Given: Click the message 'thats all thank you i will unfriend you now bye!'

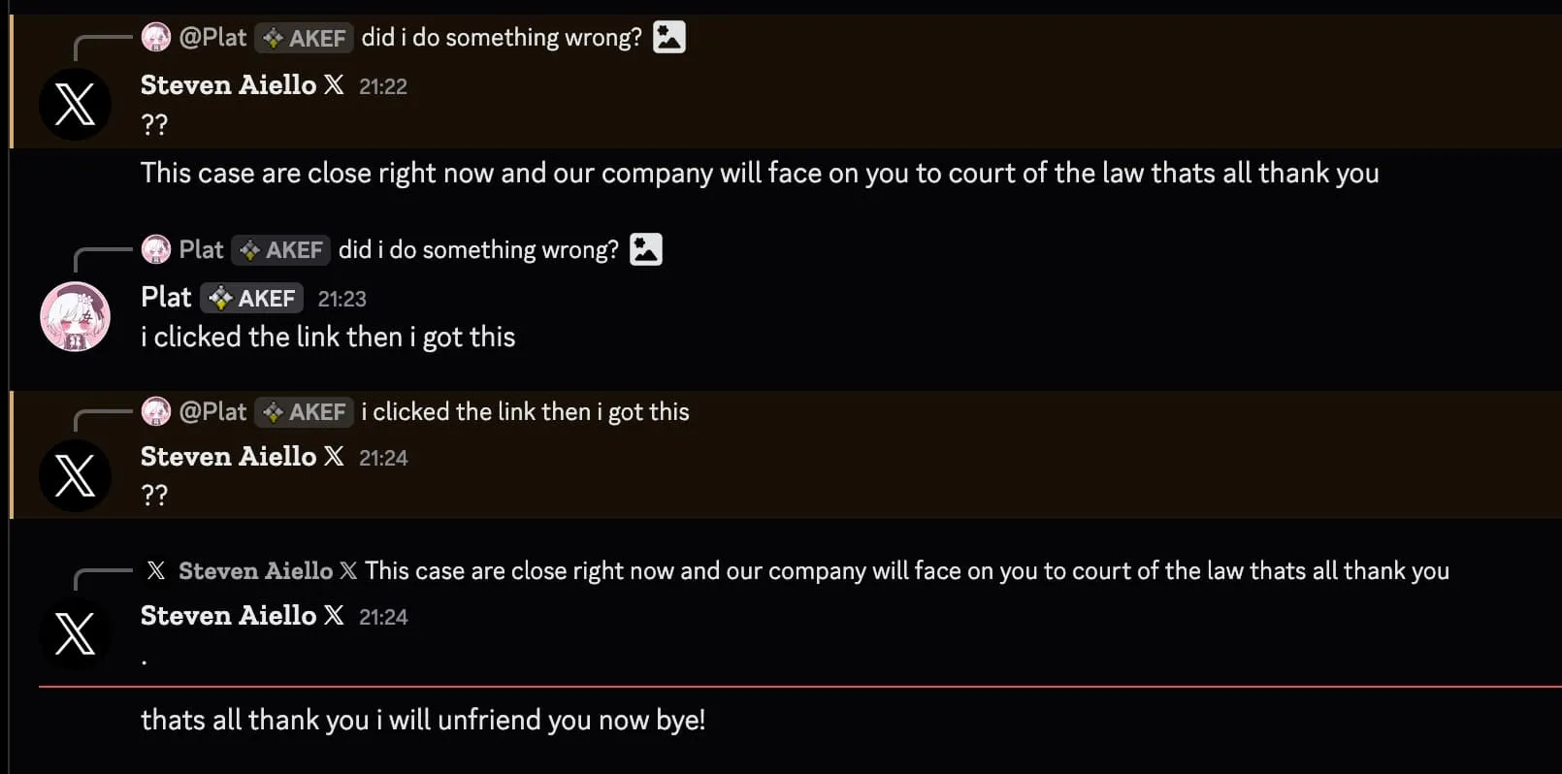Looking at the screenshot, I should [422, 720].
